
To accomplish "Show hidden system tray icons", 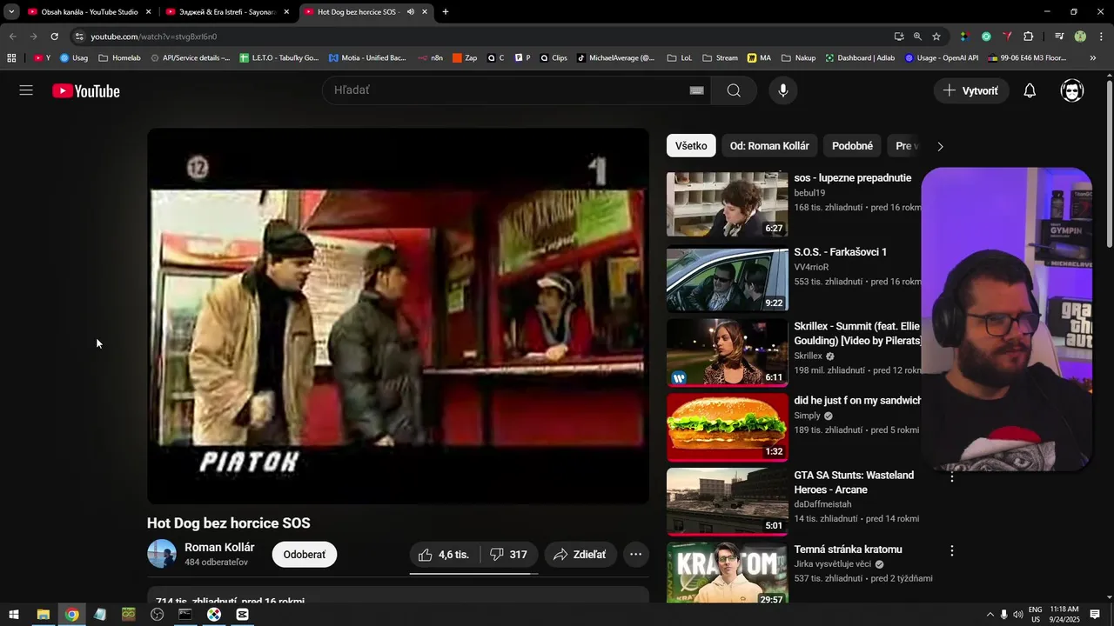I will (990, 615).
